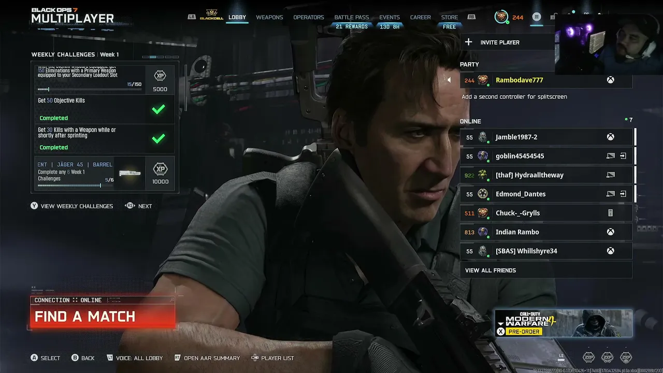This screenshot has width=663, height=373.
Task: Open the Events tab
Action: pos(390,17)
